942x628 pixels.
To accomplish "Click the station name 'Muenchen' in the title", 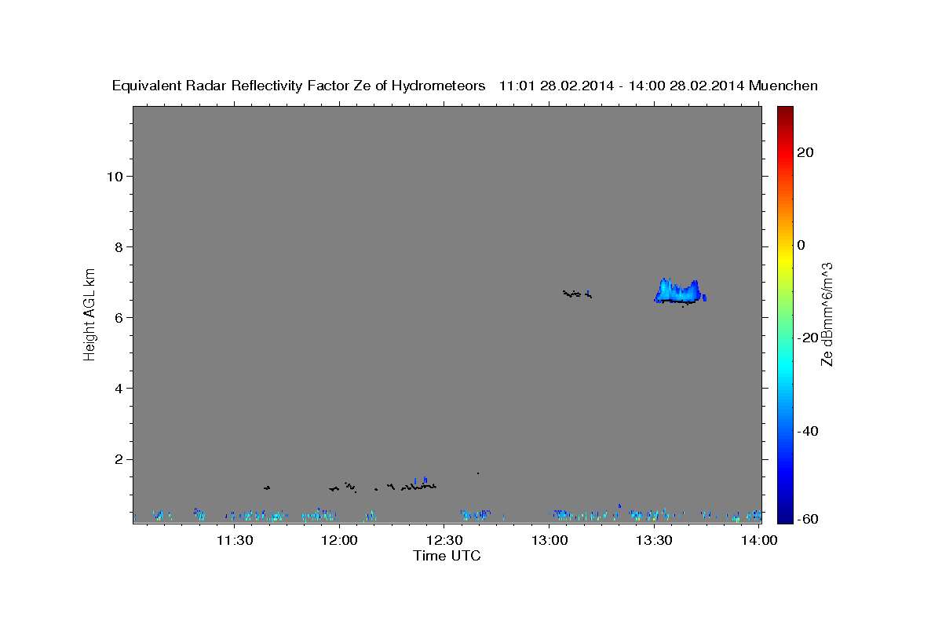I will click(783, 86).
